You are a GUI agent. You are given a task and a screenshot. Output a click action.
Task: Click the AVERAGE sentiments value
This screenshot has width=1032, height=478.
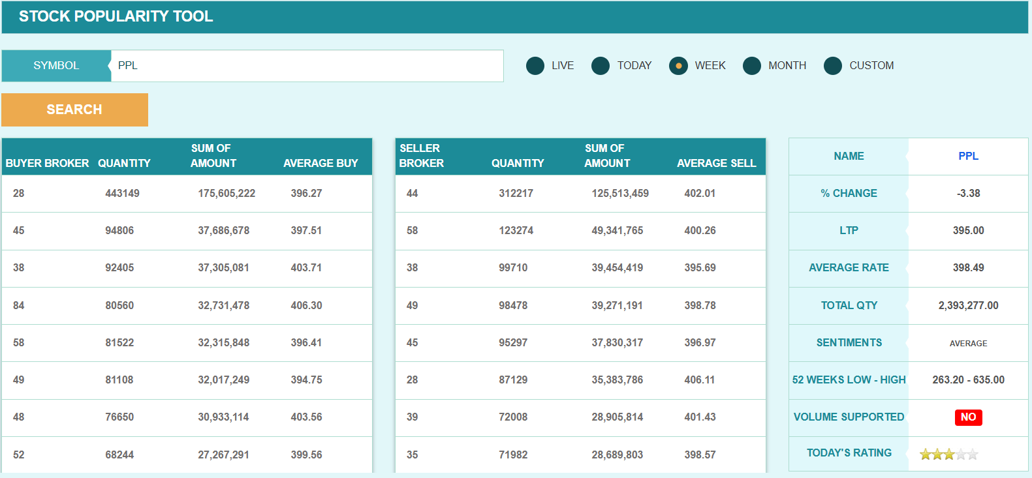[x=968, y=343]
